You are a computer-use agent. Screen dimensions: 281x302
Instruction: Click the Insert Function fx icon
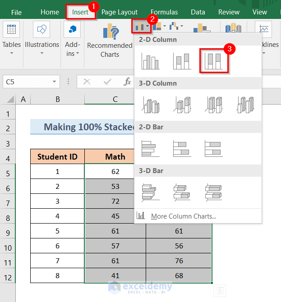point(127,82)
